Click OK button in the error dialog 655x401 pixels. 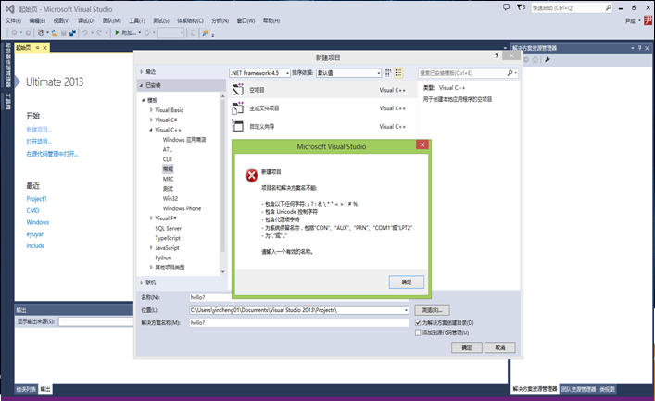(x=407, y=282)
